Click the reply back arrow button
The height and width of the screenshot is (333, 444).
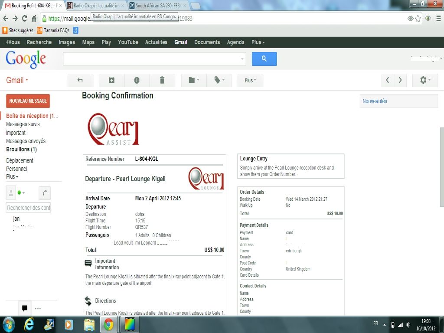coord(80,80)
